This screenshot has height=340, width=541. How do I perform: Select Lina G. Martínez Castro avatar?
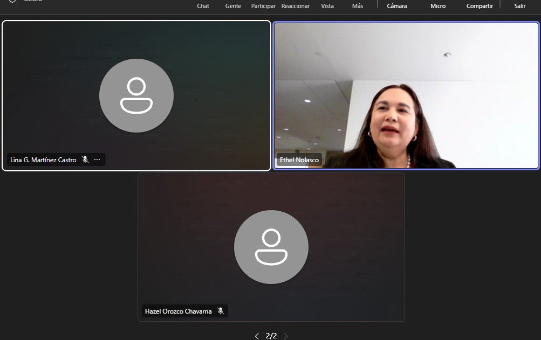pos(136,95)
